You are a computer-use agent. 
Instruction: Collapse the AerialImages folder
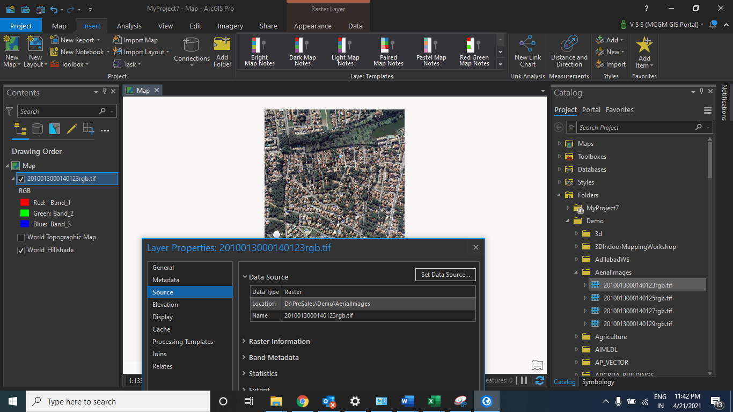pos(575,272)
